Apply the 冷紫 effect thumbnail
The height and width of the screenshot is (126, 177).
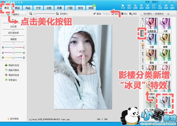[165, 25]
